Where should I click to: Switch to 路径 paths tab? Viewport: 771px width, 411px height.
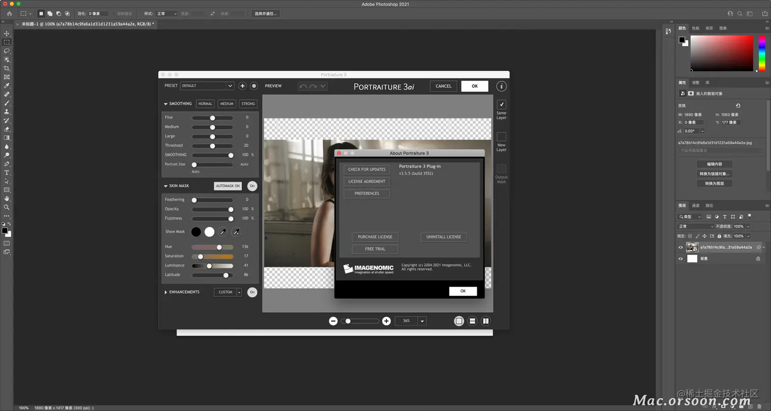pyautogui.click(x=709, y=206)
